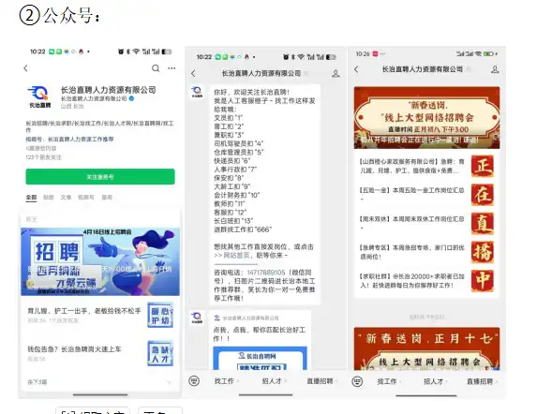This screenshot has height=414, width=552.
Task: Open the profile icon in the middle chat
Action: pos(336,73)
